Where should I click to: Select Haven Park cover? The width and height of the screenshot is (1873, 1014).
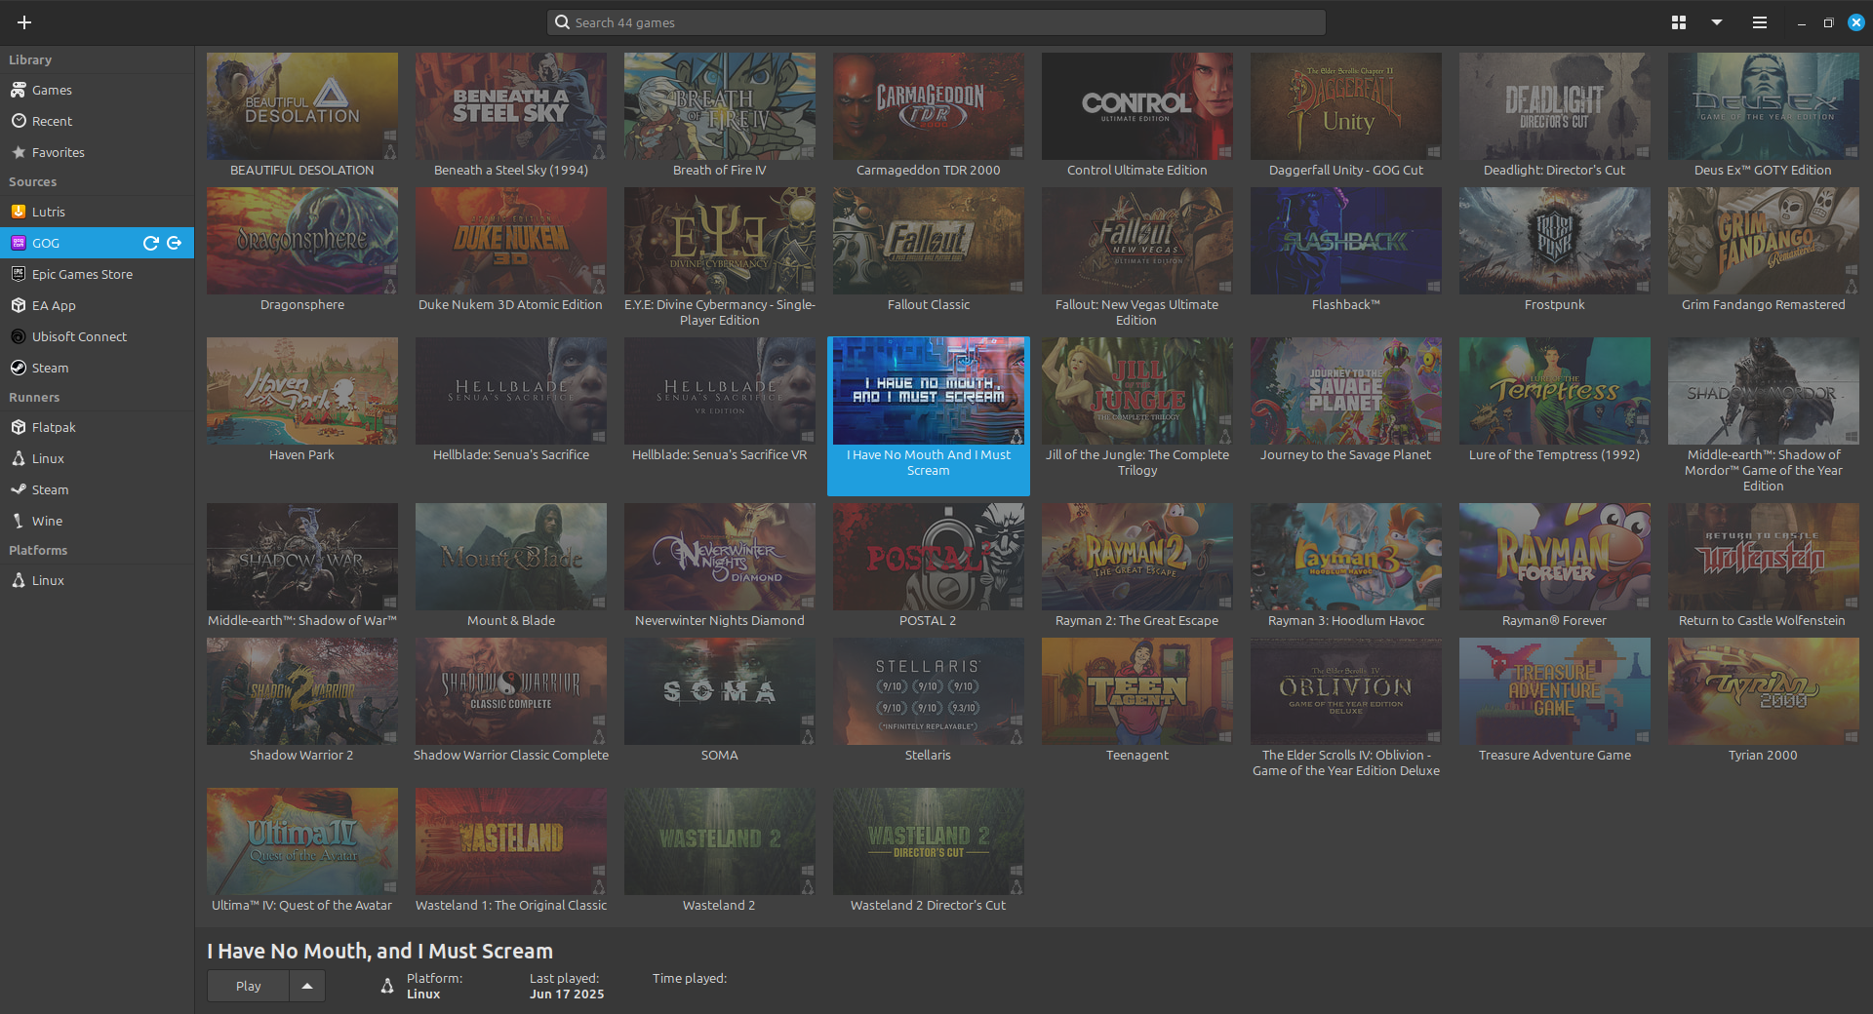coord(302,391)
